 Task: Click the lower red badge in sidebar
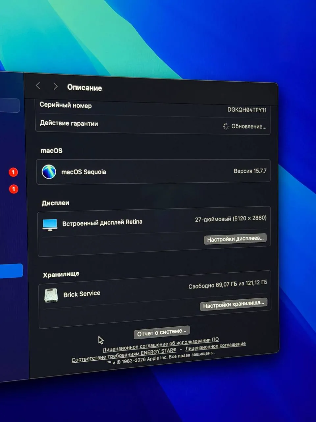pos(13,189)
